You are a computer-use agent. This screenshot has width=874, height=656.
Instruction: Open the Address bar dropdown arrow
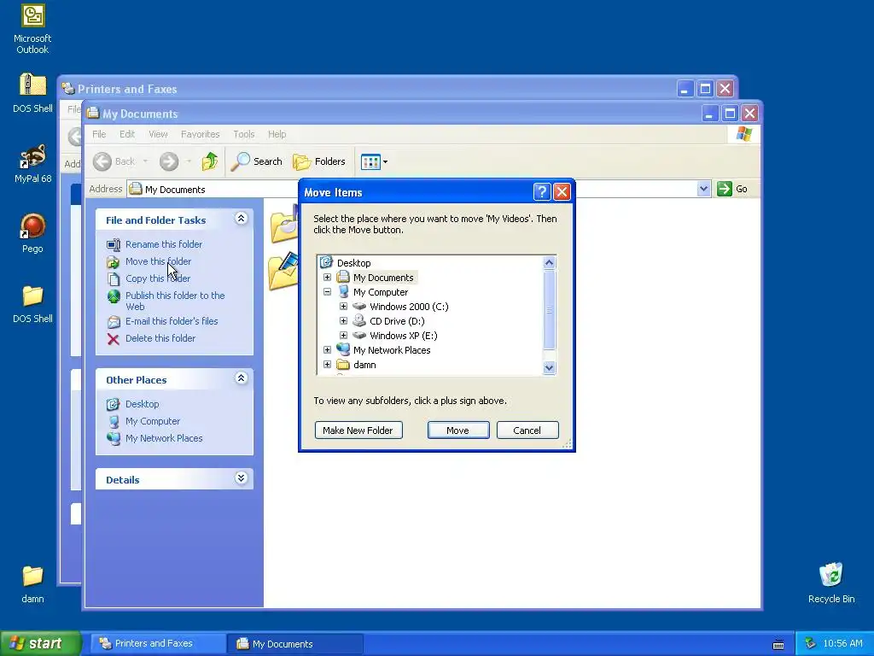click(x=703, y=189)
